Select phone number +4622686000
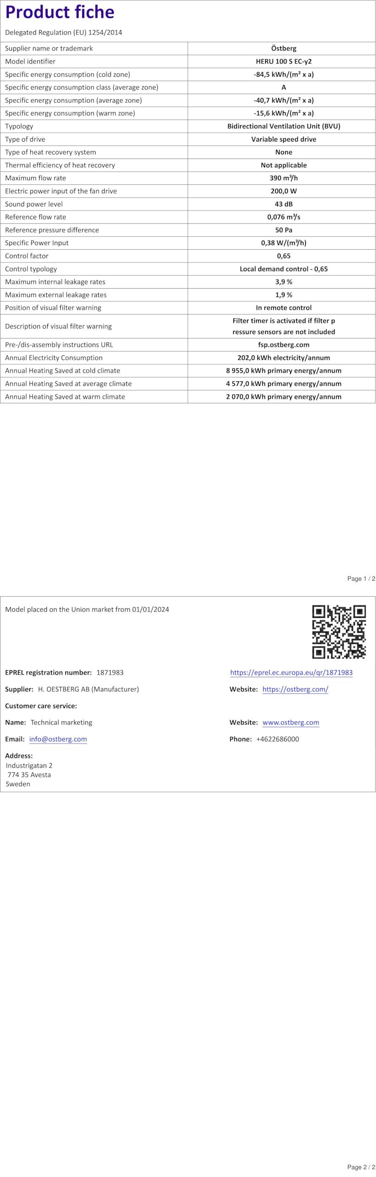This screenshot has width=376, height=1177. point(277,739)
